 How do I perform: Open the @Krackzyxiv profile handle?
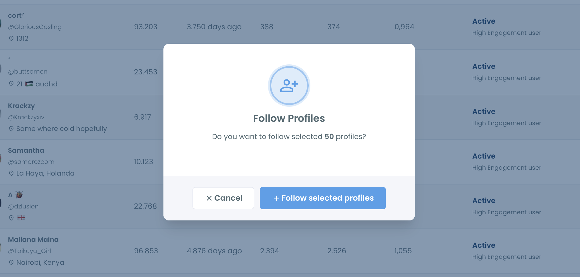click(x=27, y=117)
